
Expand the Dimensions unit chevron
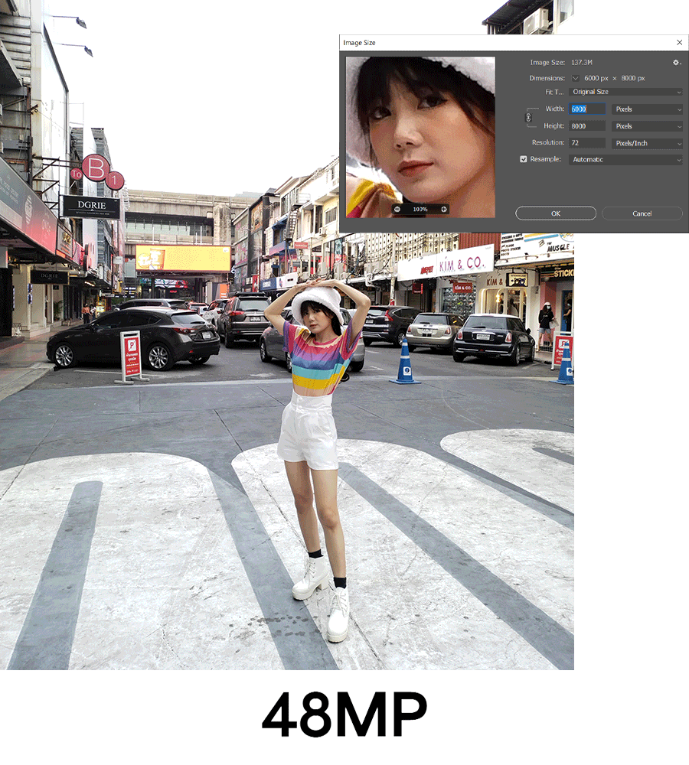click(576, 78)
